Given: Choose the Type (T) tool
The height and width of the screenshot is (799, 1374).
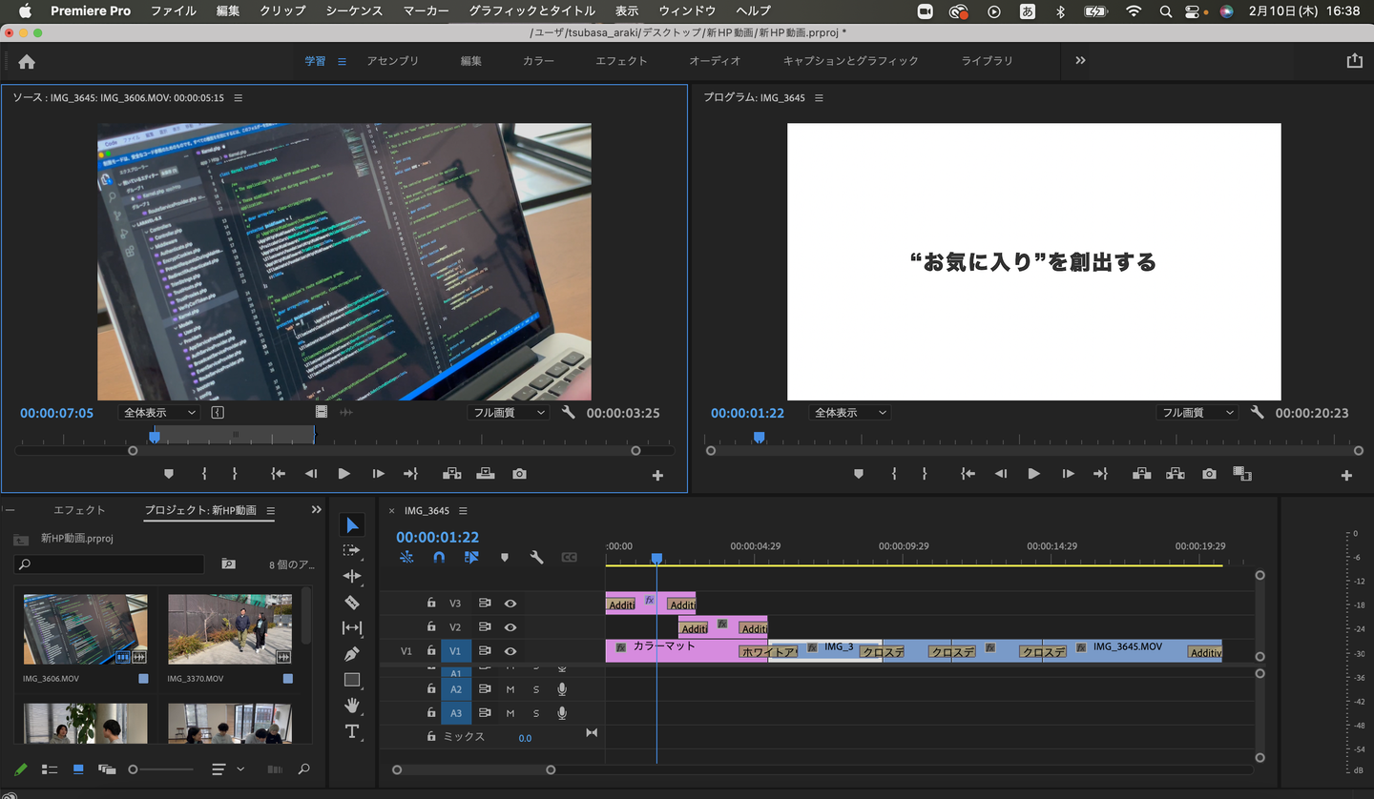Looking at the screenshot, I should 352,731.
